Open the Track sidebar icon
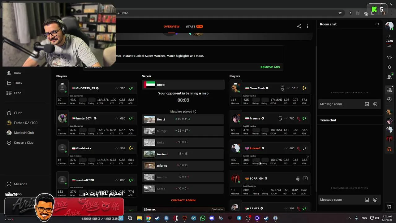The width and height of the screenshot is (396, 223). (9, 83)
